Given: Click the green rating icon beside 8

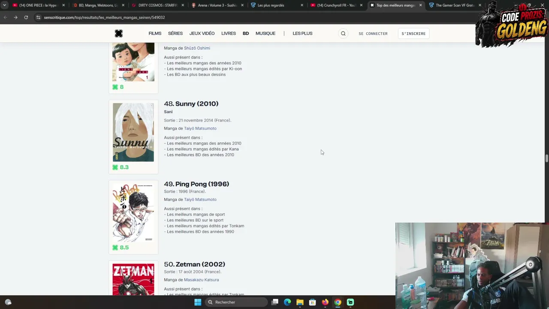Looking at the screenshot, I should 115,87.
